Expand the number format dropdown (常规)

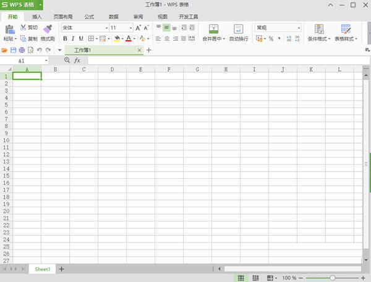[x=299, y=28]
